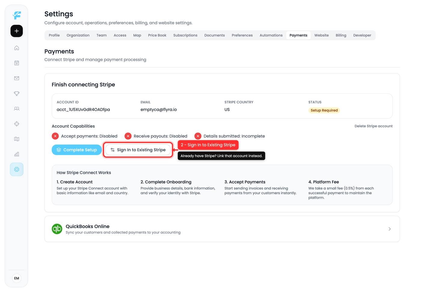Screen dimensions: 421x292
Task: Switch to the Team tab
Action: coord(102,35)
